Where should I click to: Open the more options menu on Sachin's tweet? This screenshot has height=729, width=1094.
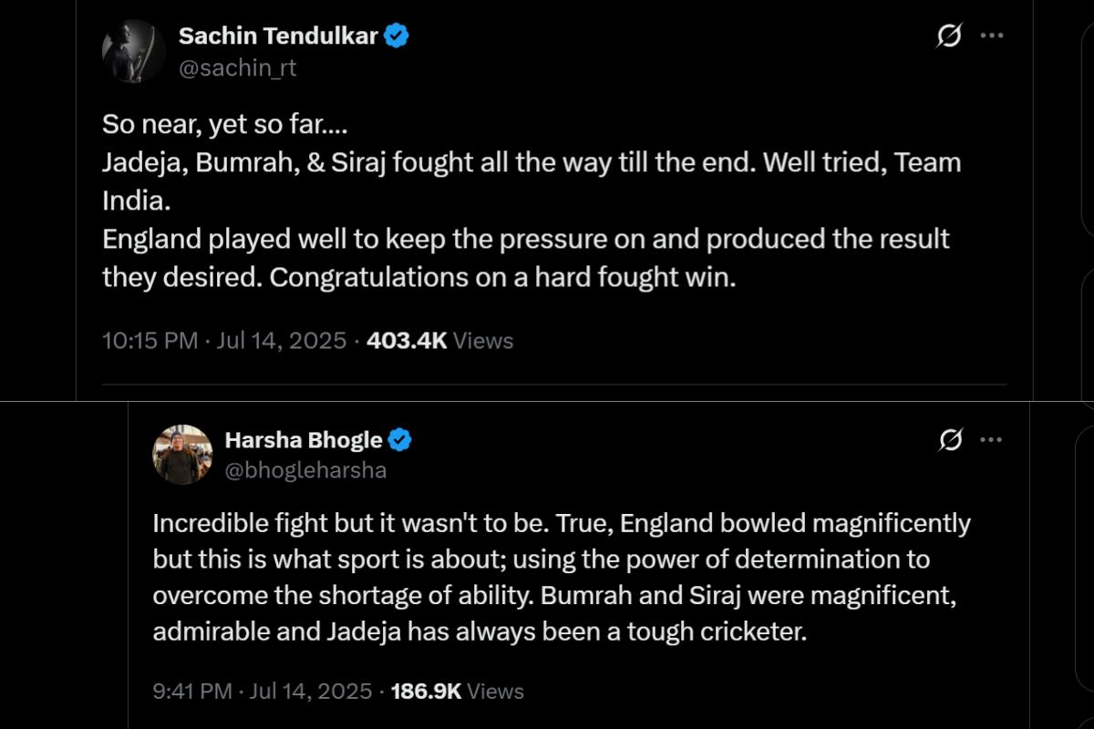[994, 35]
